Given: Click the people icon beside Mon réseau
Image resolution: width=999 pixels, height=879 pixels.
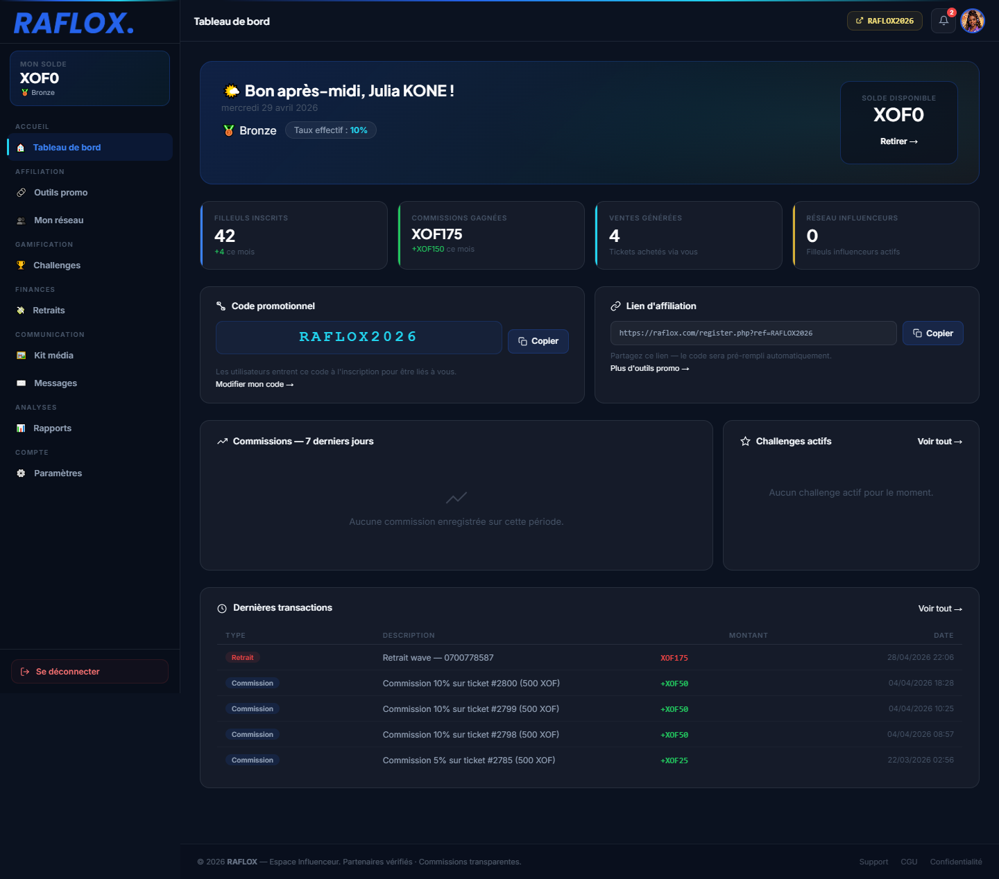Looking at the screenshot, I should [x=21, y=220].
